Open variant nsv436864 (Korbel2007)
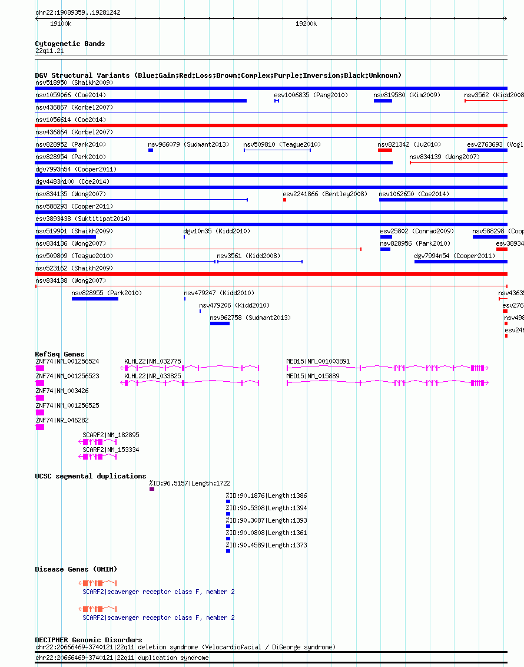Image resolution: width=524 pixels, height=667 pixels. tap(74, 132)
